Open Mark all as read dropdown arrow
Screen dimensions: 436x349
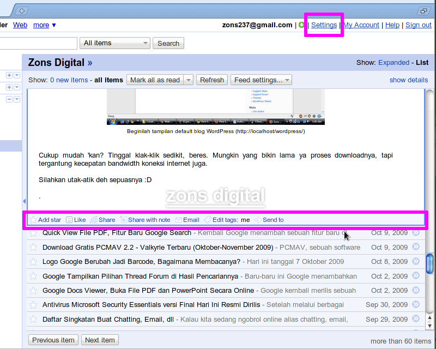pyautogui.click(x=189, y=80)
